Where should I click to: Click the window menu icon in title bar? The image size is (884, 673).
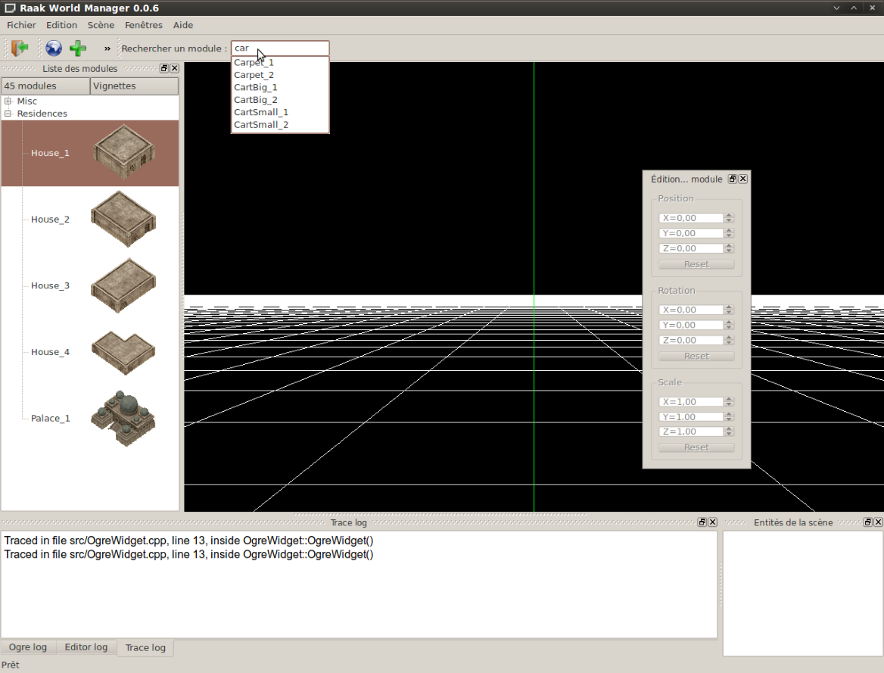point(10,8)
